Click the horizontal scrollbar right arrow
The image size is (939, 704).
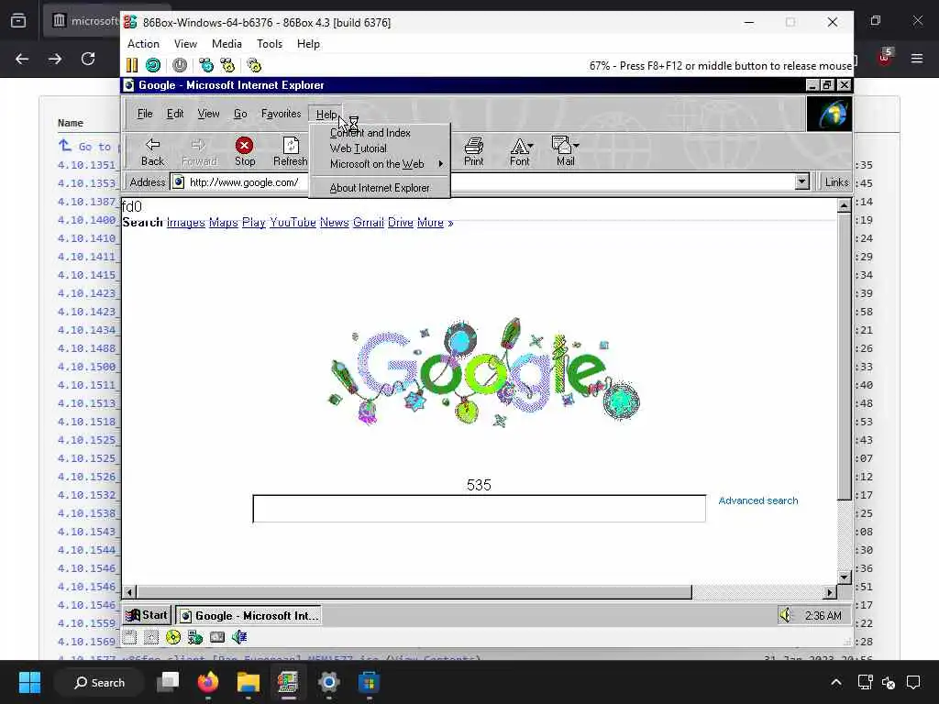coord(829,593)
